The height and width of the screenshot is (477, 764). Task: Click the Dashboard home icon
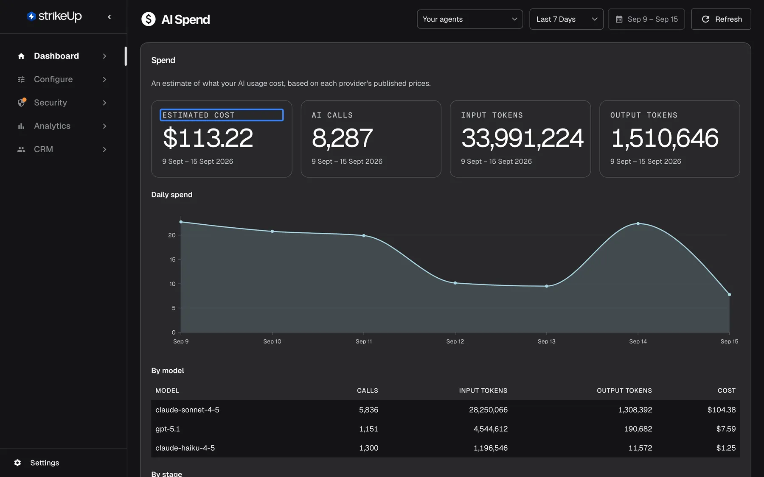point(21,56)
